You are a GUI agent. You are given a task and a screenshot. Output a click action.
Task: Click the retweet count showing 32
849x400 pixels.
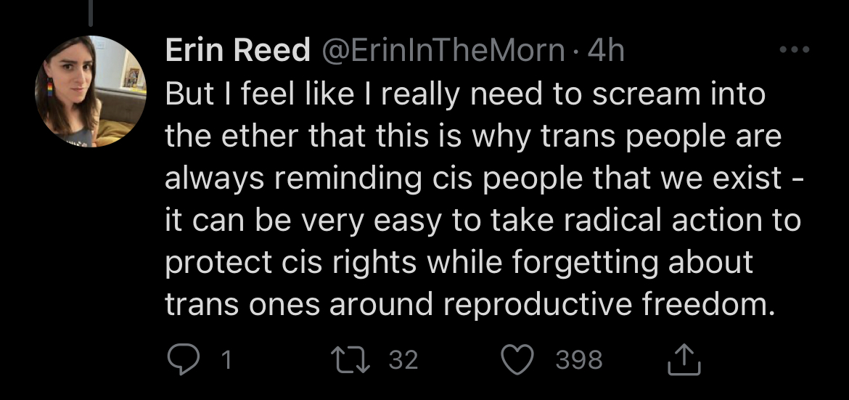pos(404,360)
